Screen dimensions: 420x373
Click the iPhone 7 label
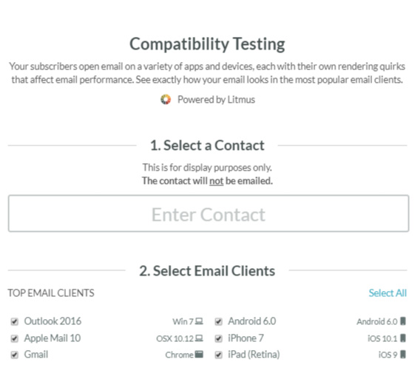(x=245, y=338)
